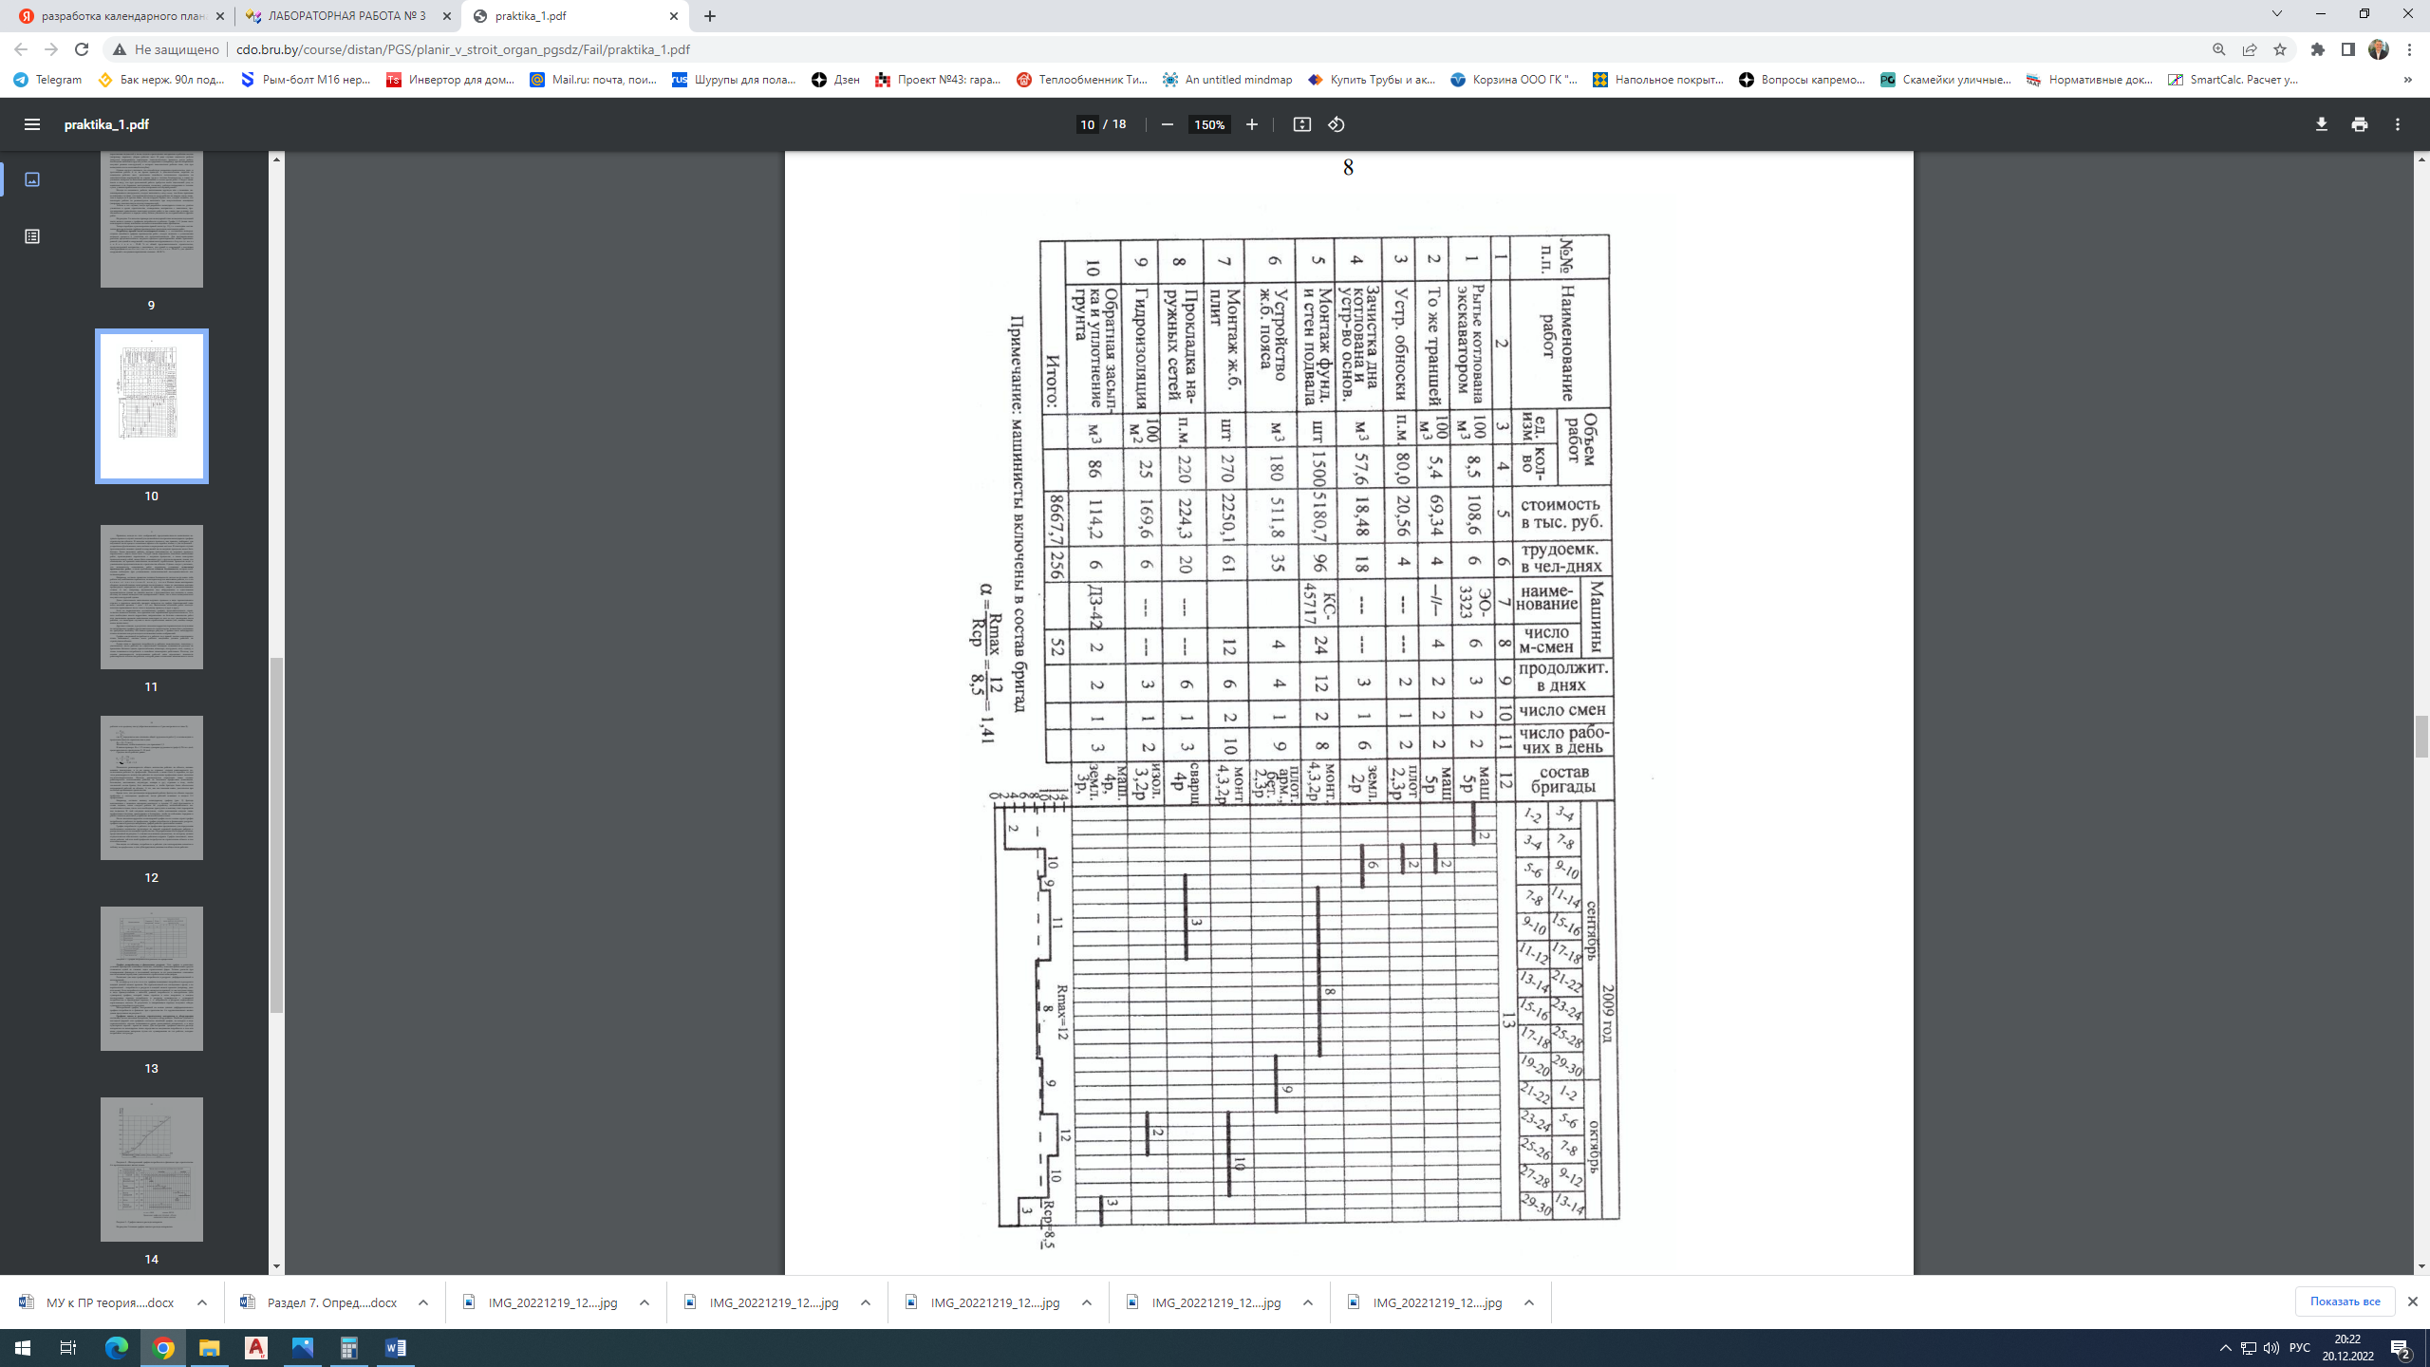Open Task View on taskbar

click(x=68, y=1348)
